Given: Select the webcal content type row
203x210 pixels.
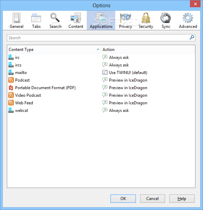Looking at the screenshot, I should click(x=101, y=111).
